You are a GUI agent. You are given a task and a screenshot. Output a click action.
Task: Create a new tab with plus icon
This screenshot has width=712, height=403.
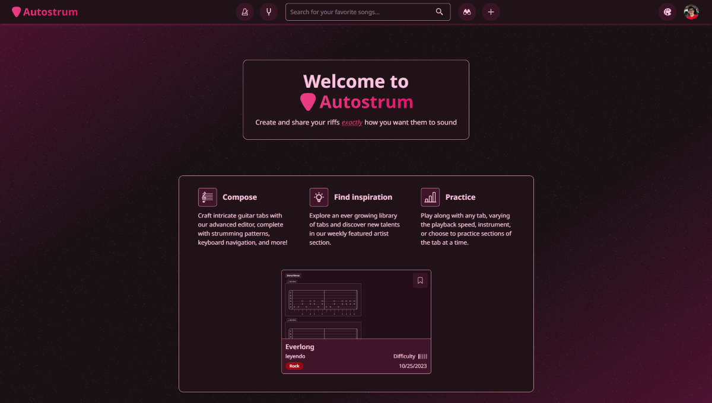491,12
